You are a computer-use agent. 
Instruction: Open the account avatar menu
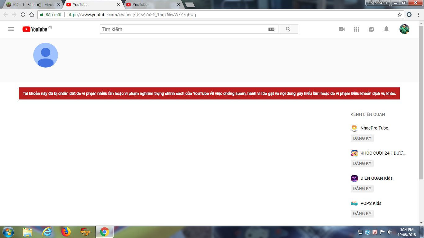pyautogui.click(x=404, y=29)
